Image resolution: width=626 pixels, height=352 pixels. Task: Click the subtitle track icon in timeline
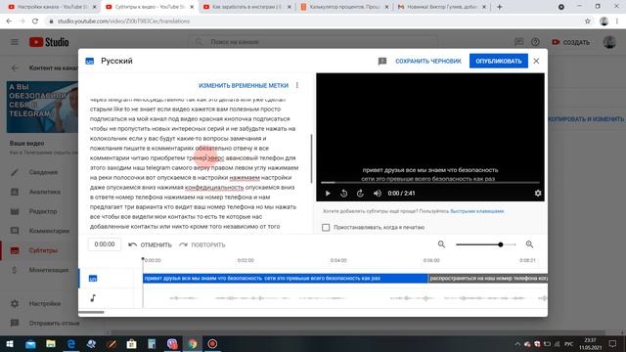[93, 278]
